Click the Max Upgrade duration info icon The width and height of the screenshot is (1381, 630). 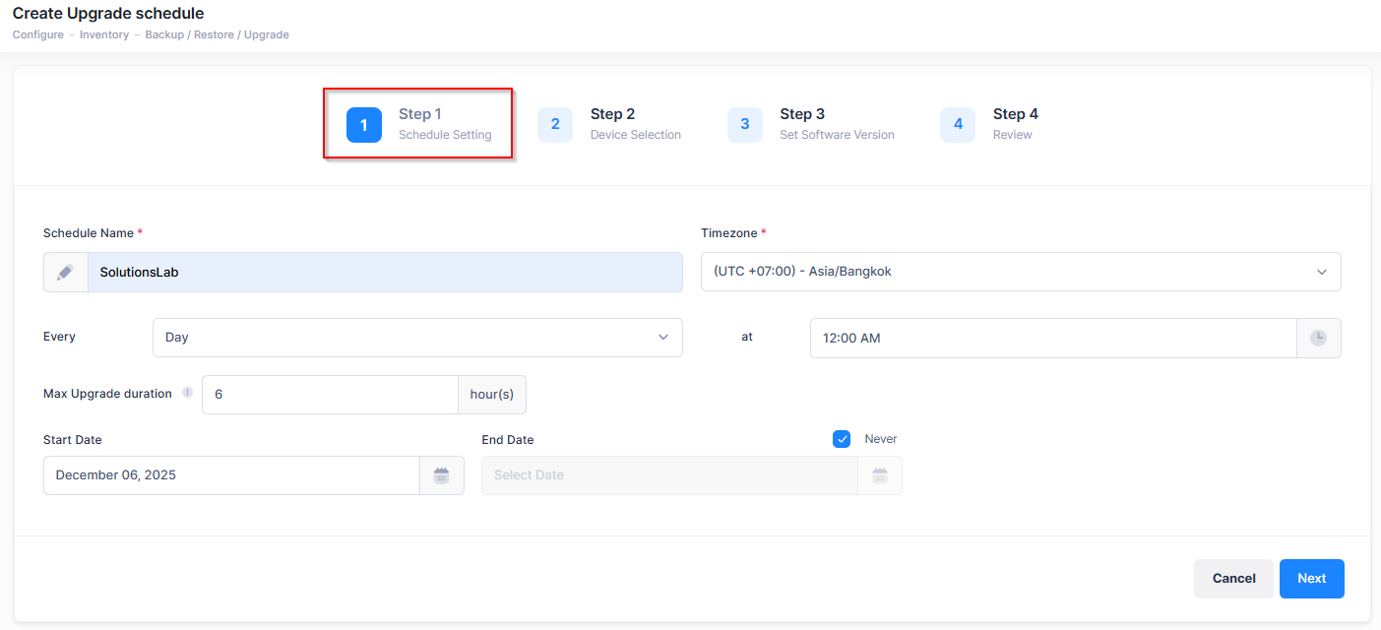(187, 393)
